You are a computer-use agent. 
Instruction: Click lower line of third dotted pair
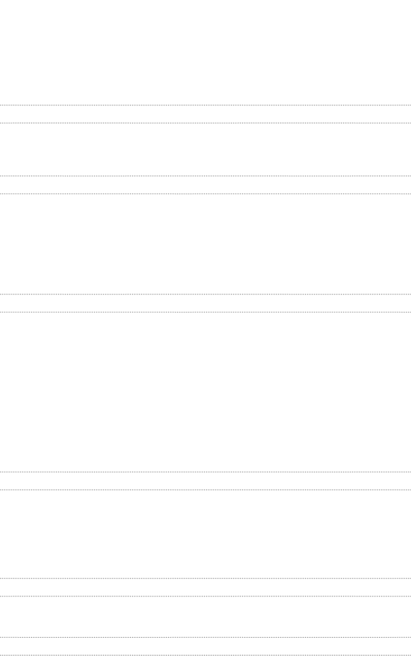tap(205, 312)
